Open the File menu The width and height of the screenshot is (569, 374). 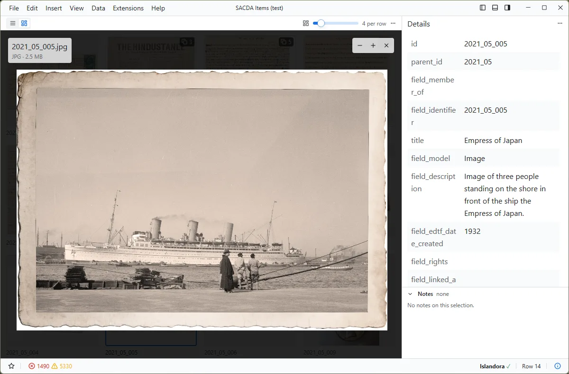tap(14, 8)
